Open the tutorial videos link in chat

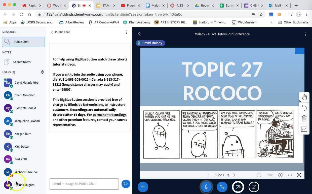64,64
